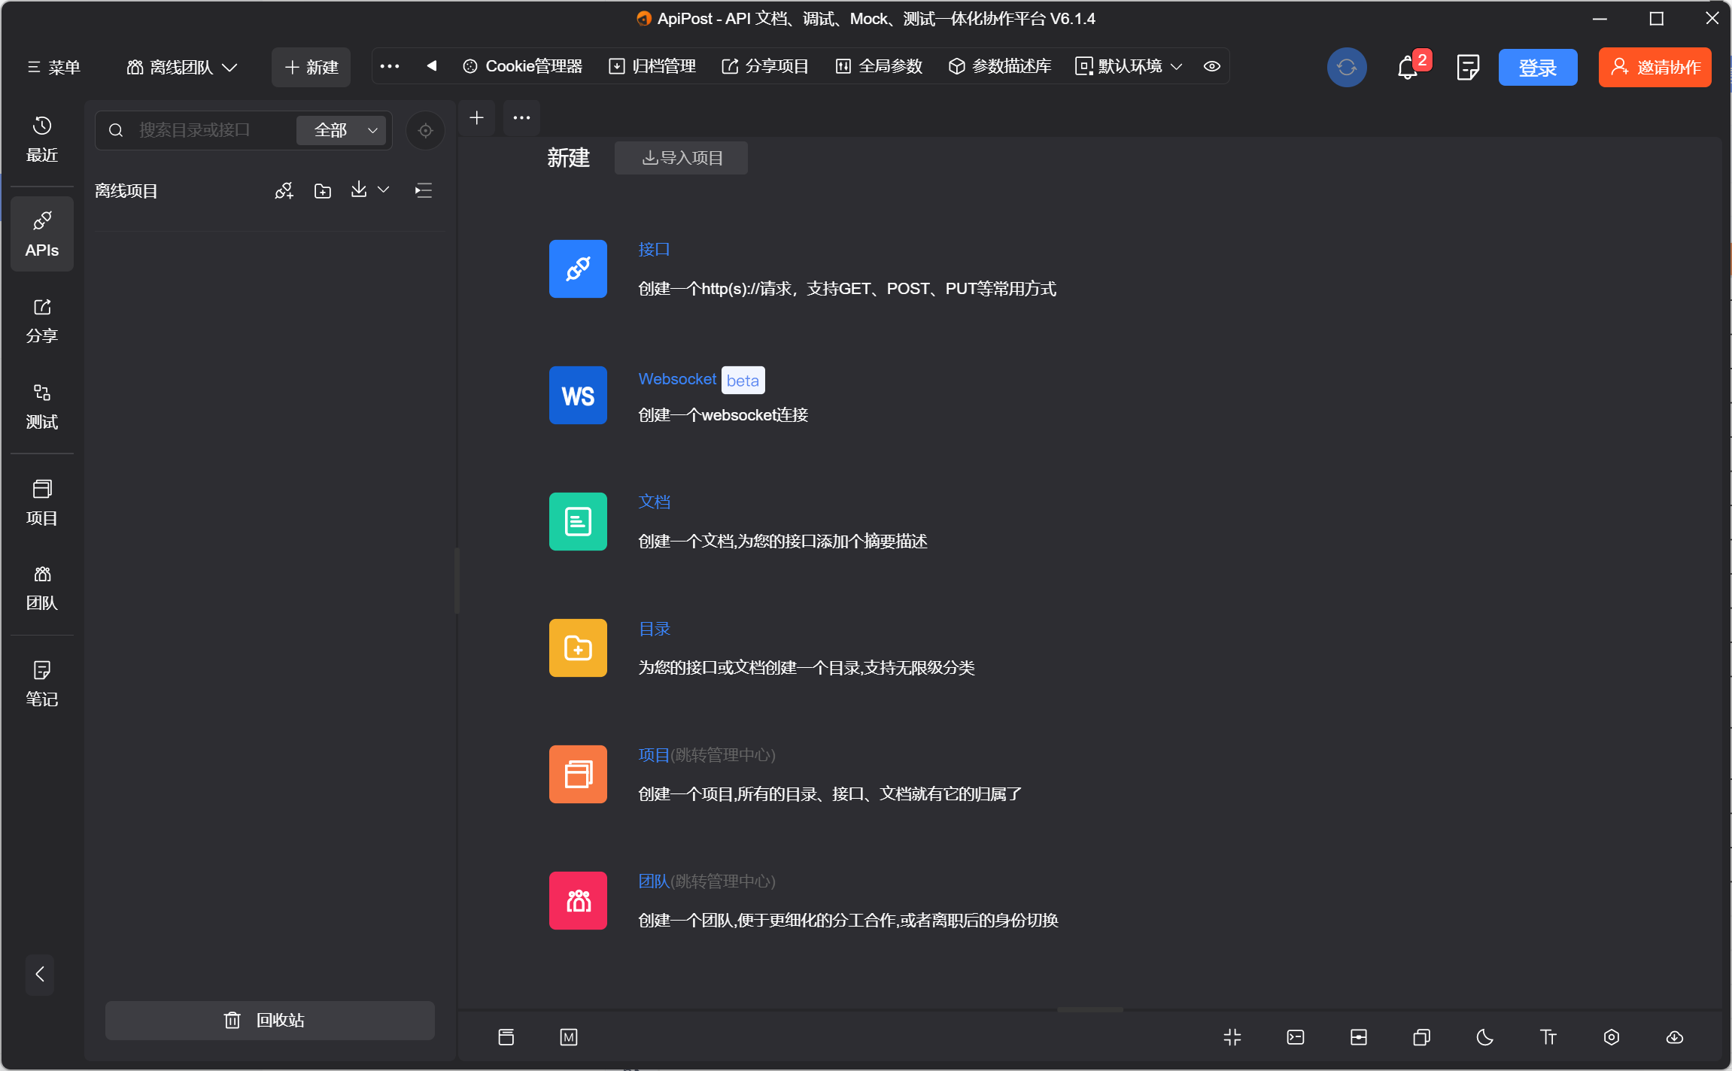Screen dimensions: 1732x1071
Task: Click the green 文档 document icon
Action: point(578,521)
